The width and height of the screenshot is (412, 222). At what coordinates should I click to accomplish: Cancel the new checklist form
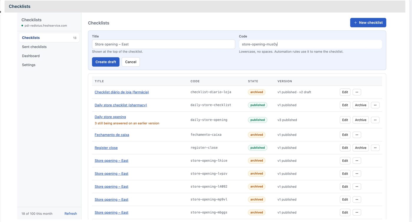[131, 62]
